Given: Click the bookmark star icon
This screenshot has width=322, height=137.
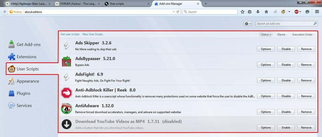Looking at the screenshot, I should coord(243,12).
